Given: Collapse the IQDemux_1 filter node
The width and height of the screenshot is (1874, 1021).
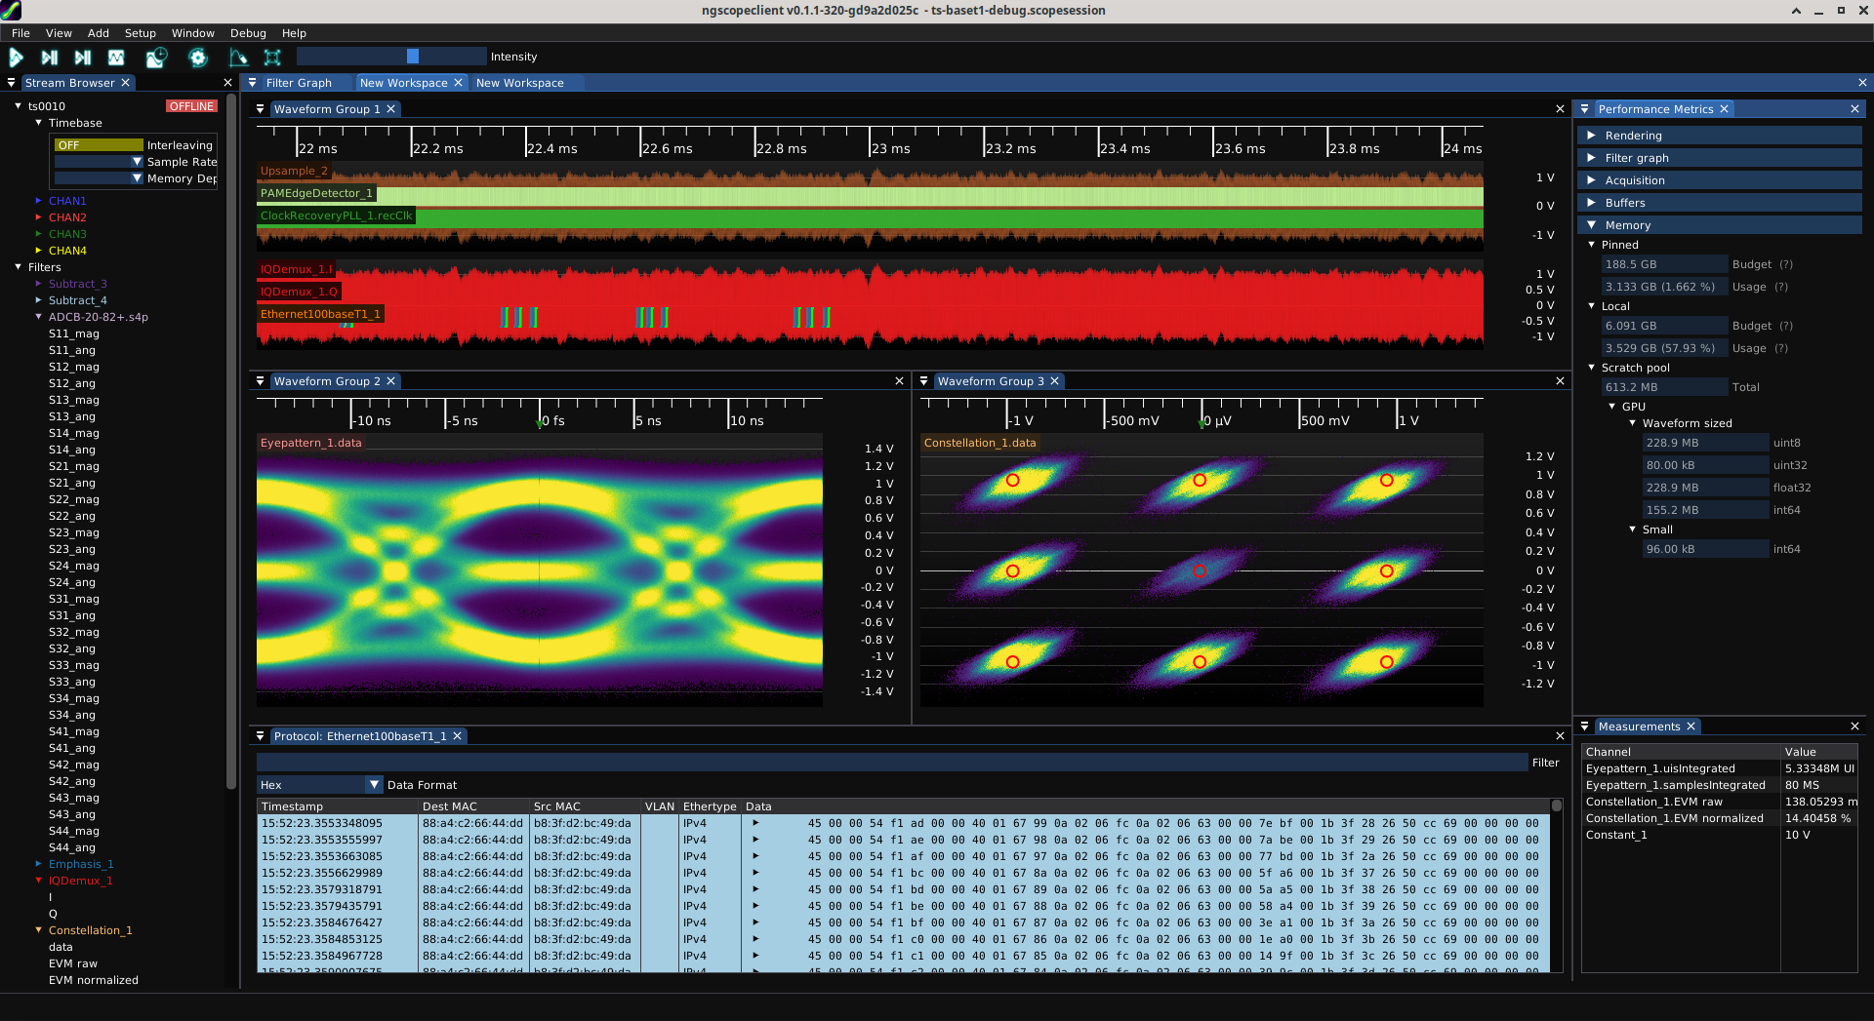Looking at the screenshot, I should tap(38, 881).
